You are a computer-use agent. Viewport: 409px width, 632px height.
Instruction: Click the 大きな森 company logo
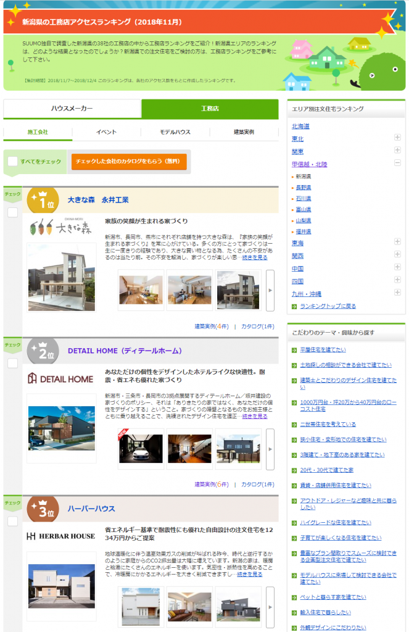60,227
